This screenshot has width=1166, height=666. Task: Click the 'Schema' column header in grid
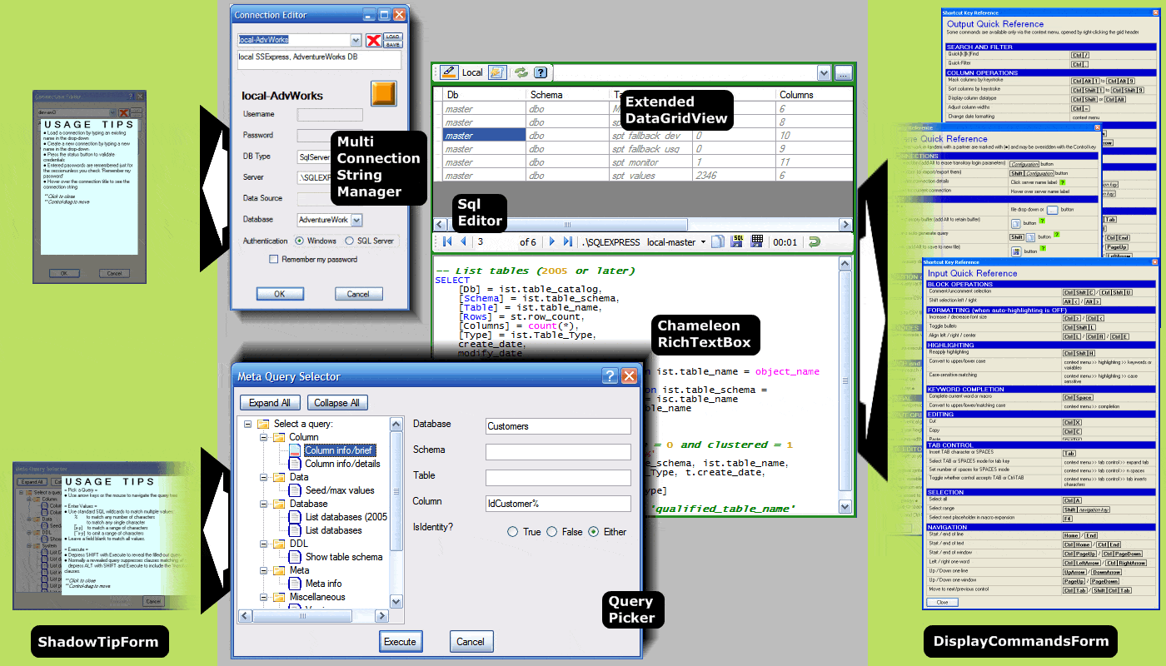(567, 95)
